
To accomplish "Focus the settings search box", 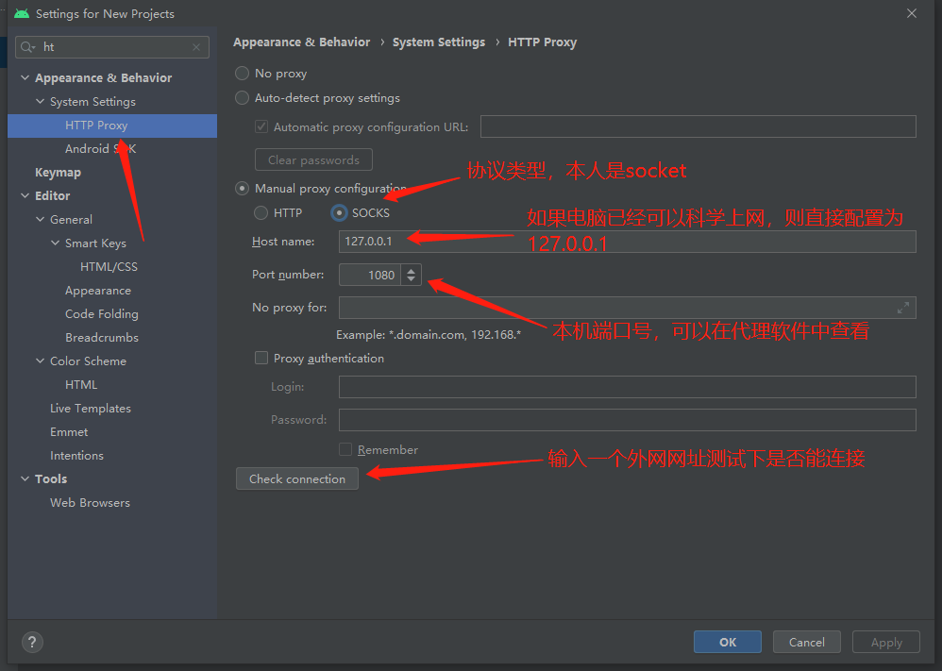I will point(111,47).
